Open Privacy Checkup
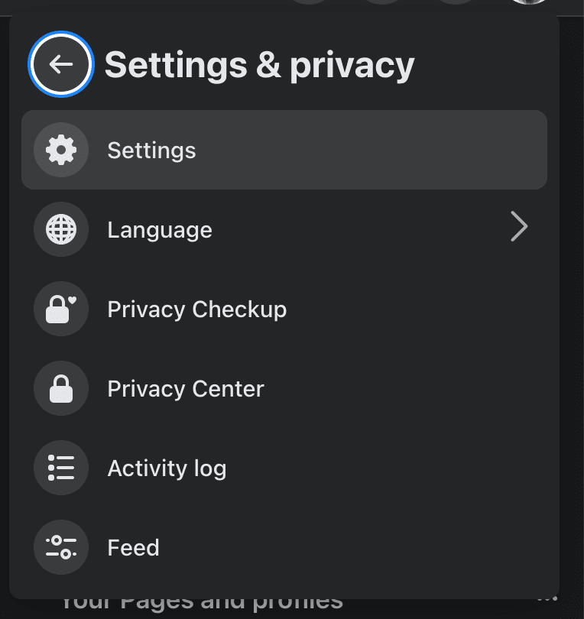Viewport: 584px width, 619px height. pos(284,309)
